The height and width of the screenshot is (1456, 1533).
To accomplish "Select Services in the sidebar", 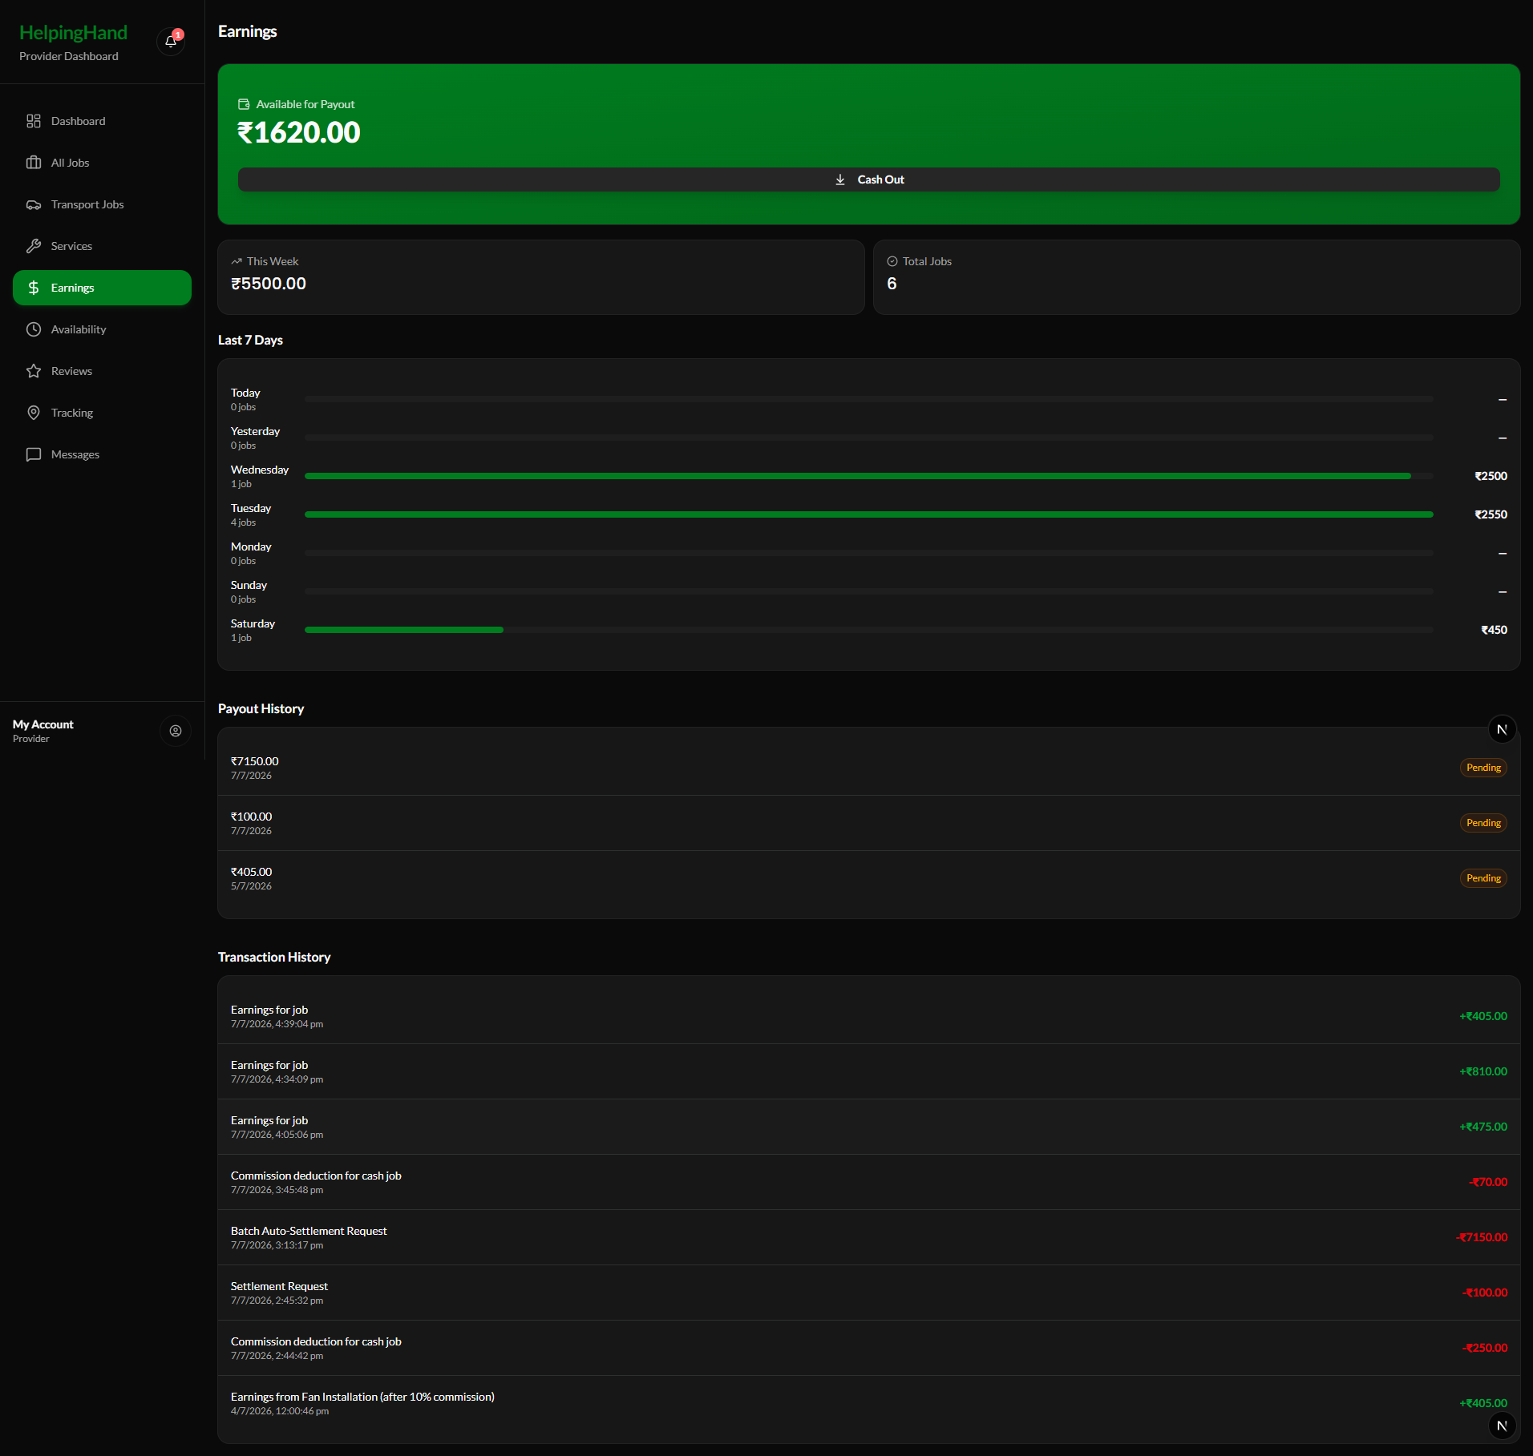I will point(102,246).
